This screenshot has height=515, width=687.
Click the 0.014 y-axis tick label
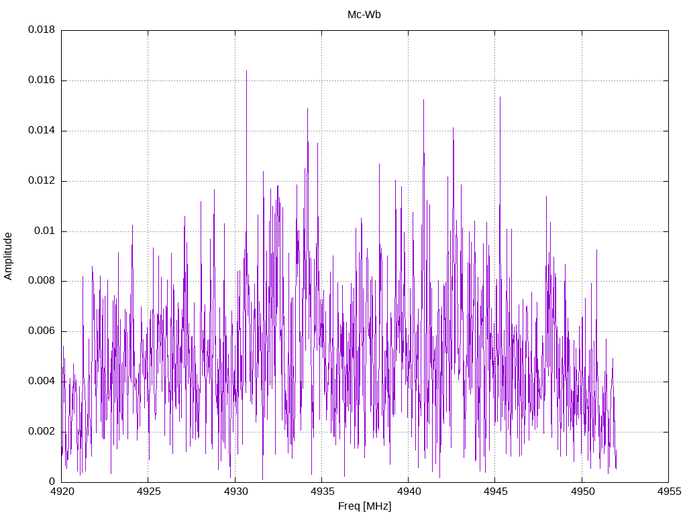(x=42, y=131)
